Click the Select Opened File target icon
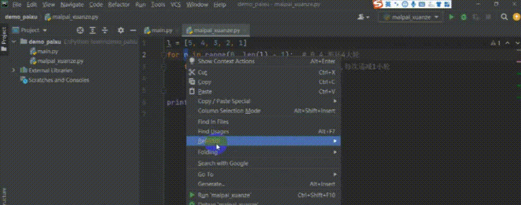The image size is (521, 205). point(80,30)
